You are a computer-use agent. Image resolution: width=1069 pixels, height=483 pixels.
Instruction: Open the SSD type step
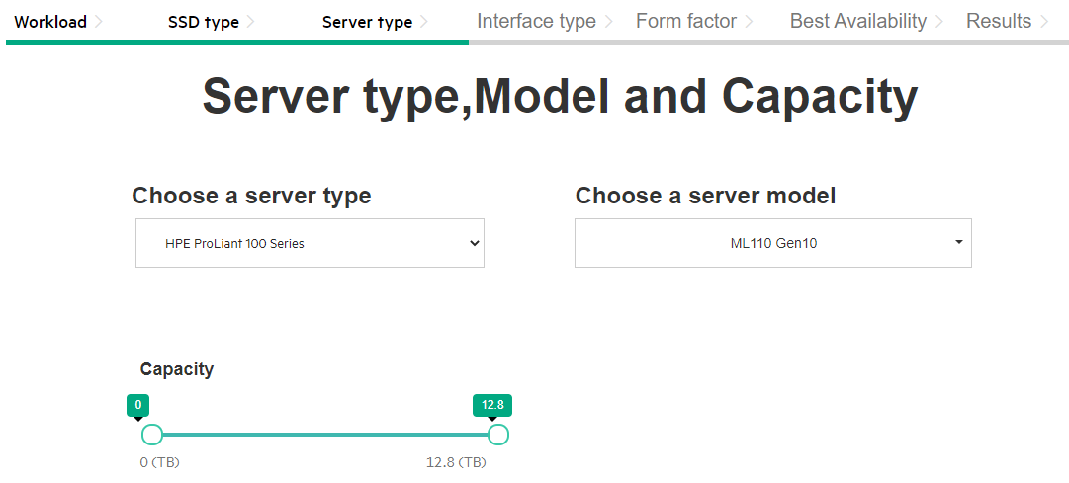point(203,22)
